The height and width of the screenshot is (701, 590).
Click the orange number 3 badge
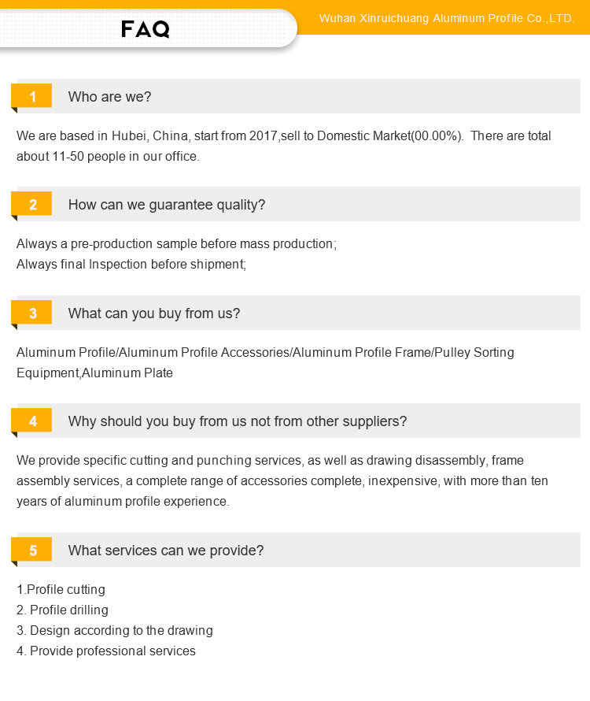coord(31,313)
